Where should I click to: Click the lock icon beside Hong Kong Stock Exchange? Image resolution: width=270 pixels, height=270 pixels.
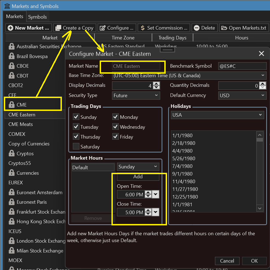(12, 221)
